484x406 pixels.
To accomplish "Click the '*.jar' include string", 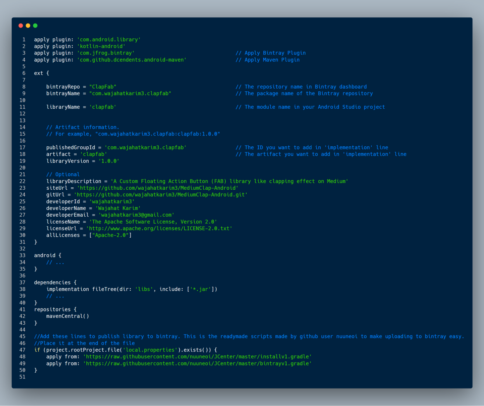I will click(x=200, y=289).
